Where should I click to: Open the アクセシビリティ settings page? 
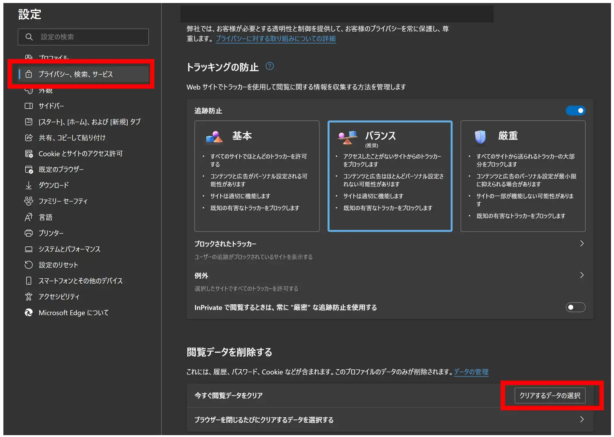[x=59, y=297]
